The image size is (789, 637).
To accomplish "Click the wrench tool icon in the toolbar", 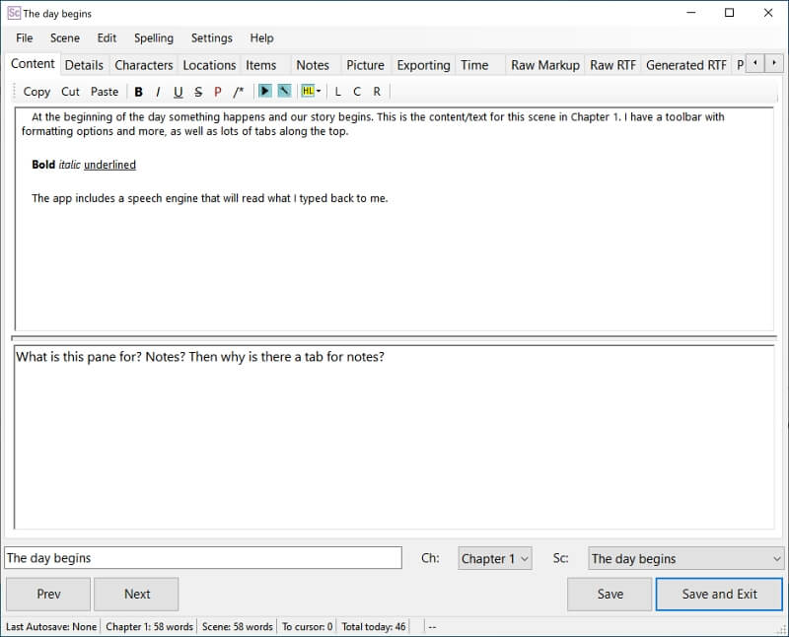I will pos(284,92).
